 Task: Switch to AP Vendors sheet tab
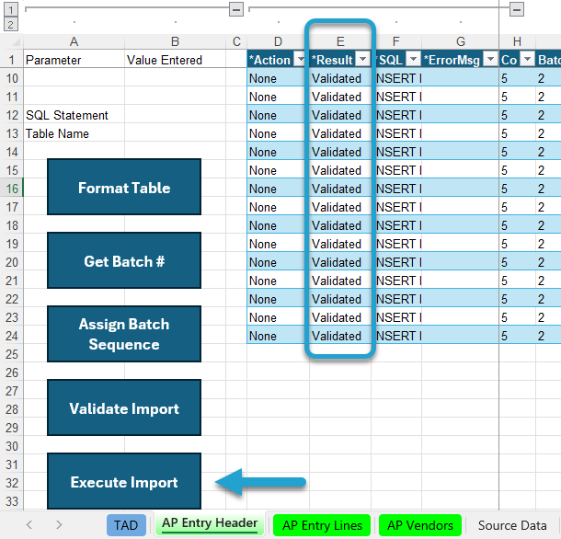(x=420, y=525)
